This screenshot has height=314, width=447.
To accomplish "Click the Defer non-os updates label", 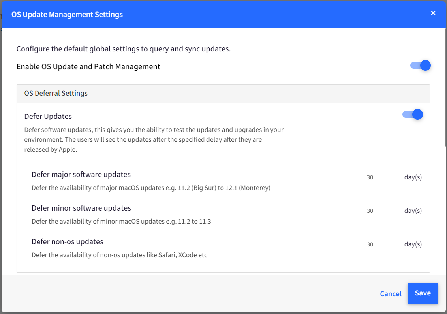I will (67, 242).
